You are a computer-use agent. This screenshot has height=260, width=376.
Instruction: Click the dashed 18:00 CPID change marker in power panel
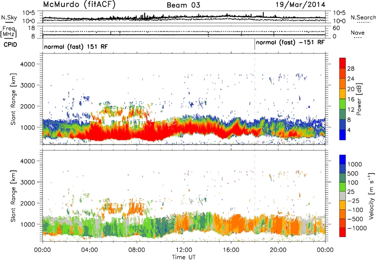point(255,99)
